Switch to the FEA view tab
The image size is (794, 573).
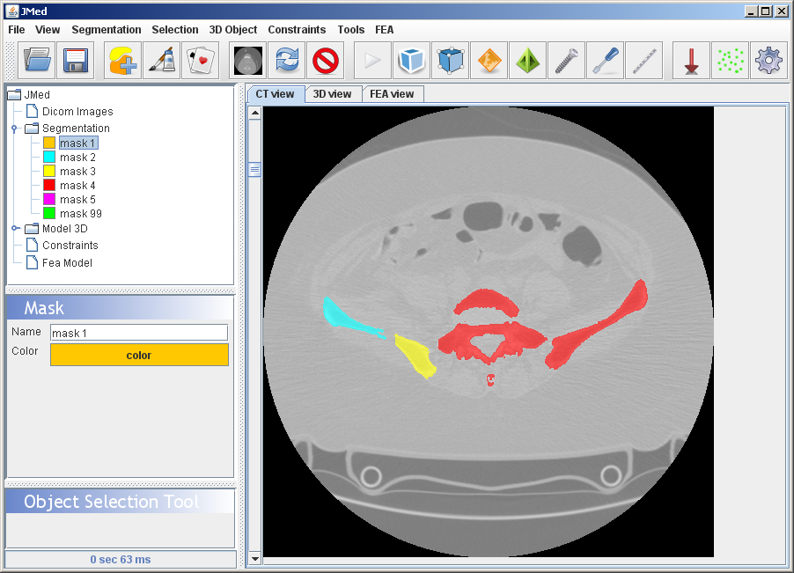[392, 94]
